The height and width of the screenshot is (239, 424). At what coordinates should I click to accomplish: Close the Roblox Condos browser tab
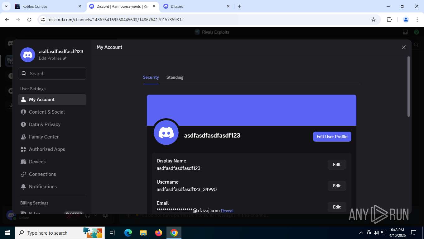click(x=80, y=6)
